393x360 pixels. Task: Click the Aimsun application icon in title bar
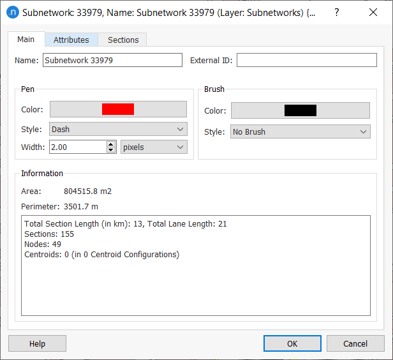pyautogui.click(x=13, y=12)
